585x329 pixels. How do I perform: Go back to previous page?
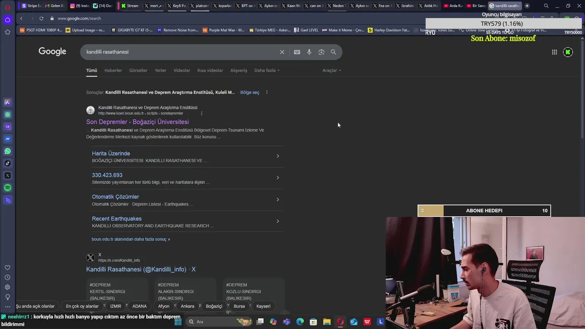pos(21,18)
